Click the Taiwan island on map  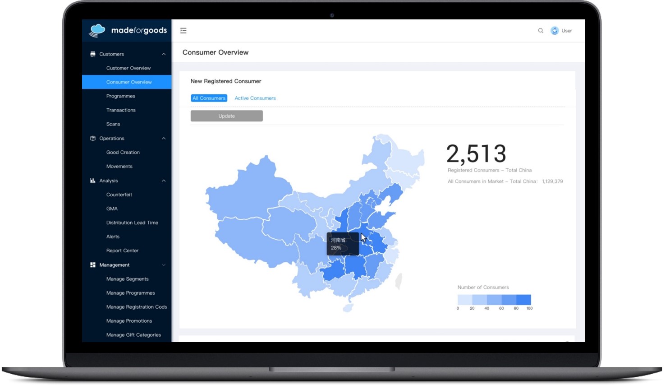point(399,281)
